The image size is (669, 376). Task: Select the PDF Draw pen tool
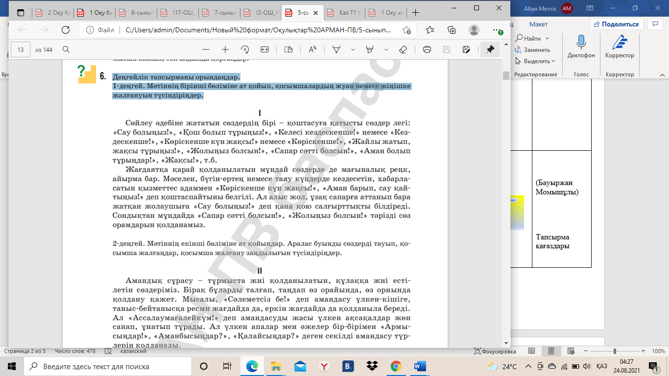(337, 49)
